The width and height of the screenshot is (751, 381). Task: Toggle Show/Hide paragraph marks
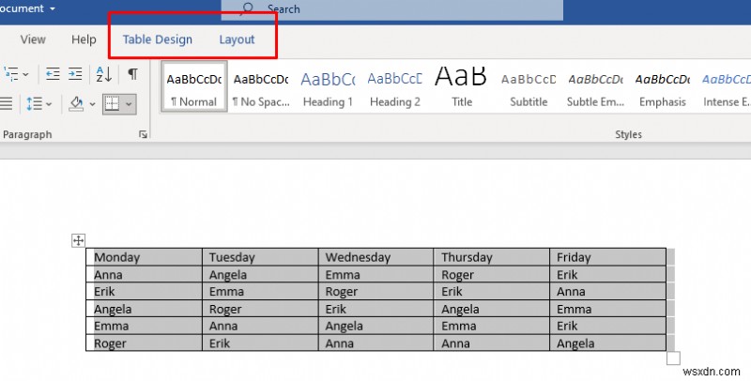[x=133, y=74]
